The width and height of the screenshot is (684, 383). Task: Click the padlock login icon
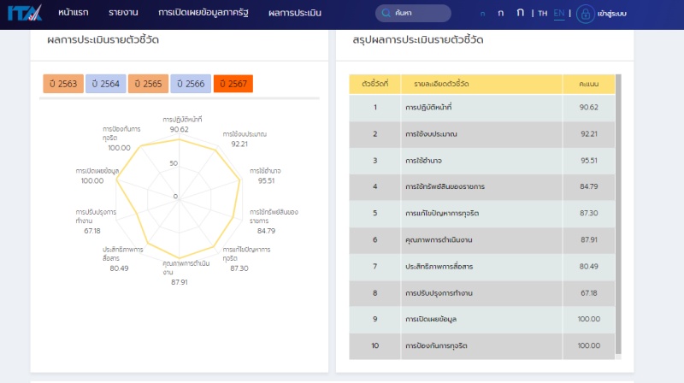[586, 14]
